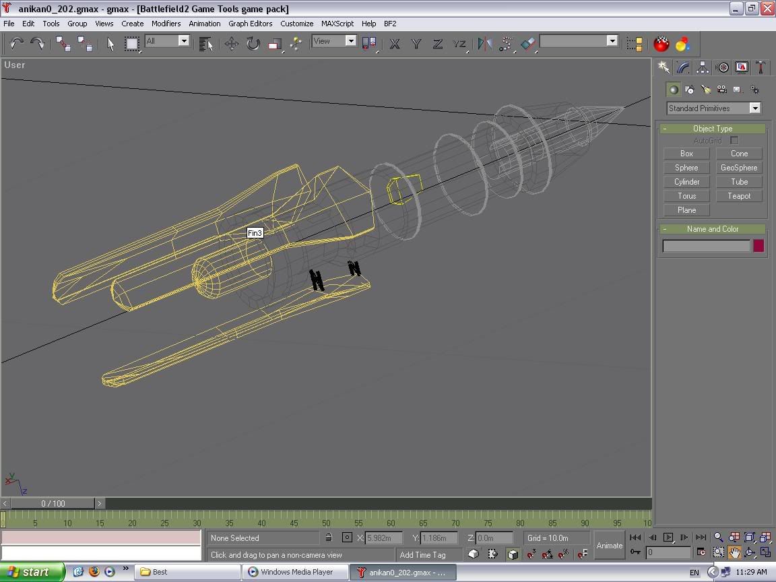The width and height of the screenshot is (776, 582).
Task: Open the Standard Primitives dropdown
Action: (713, 108)
